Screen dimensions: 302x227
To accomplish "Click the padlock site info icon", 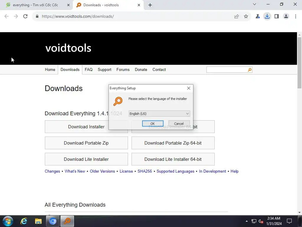I will (x=37, y=16).
